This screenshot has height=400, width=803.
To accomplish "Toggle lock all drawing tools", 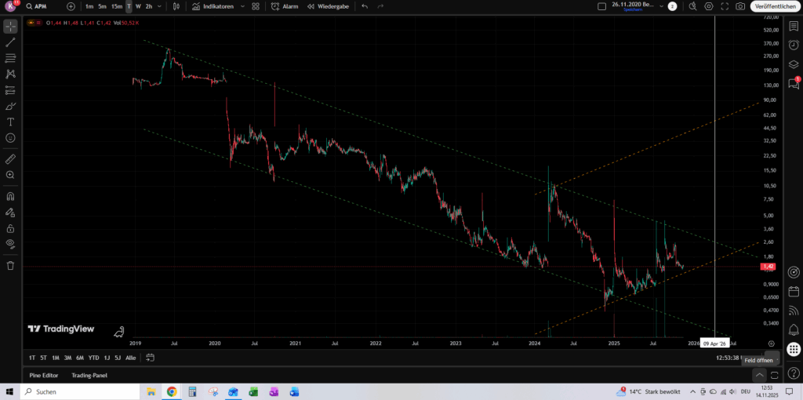I will tap(11, 228).
